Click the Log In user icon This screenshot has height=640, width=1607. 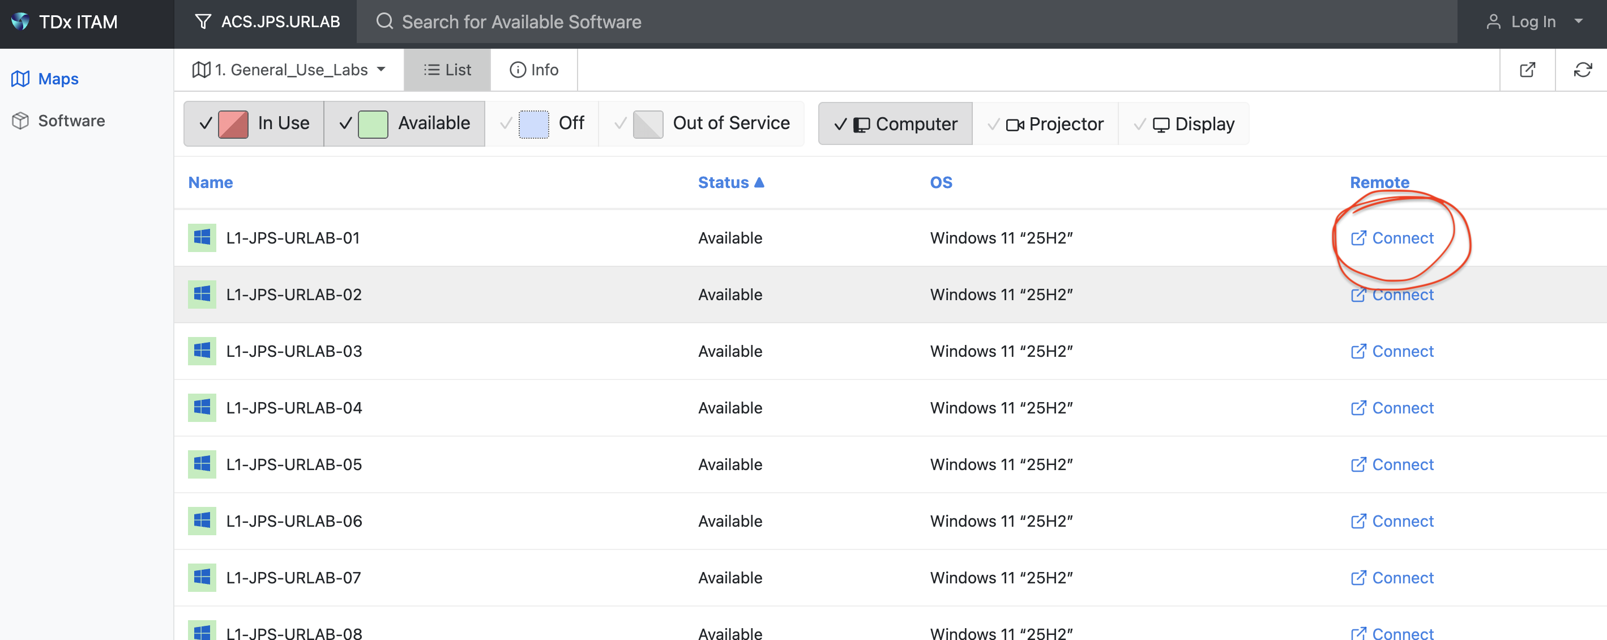(1493, 22)
